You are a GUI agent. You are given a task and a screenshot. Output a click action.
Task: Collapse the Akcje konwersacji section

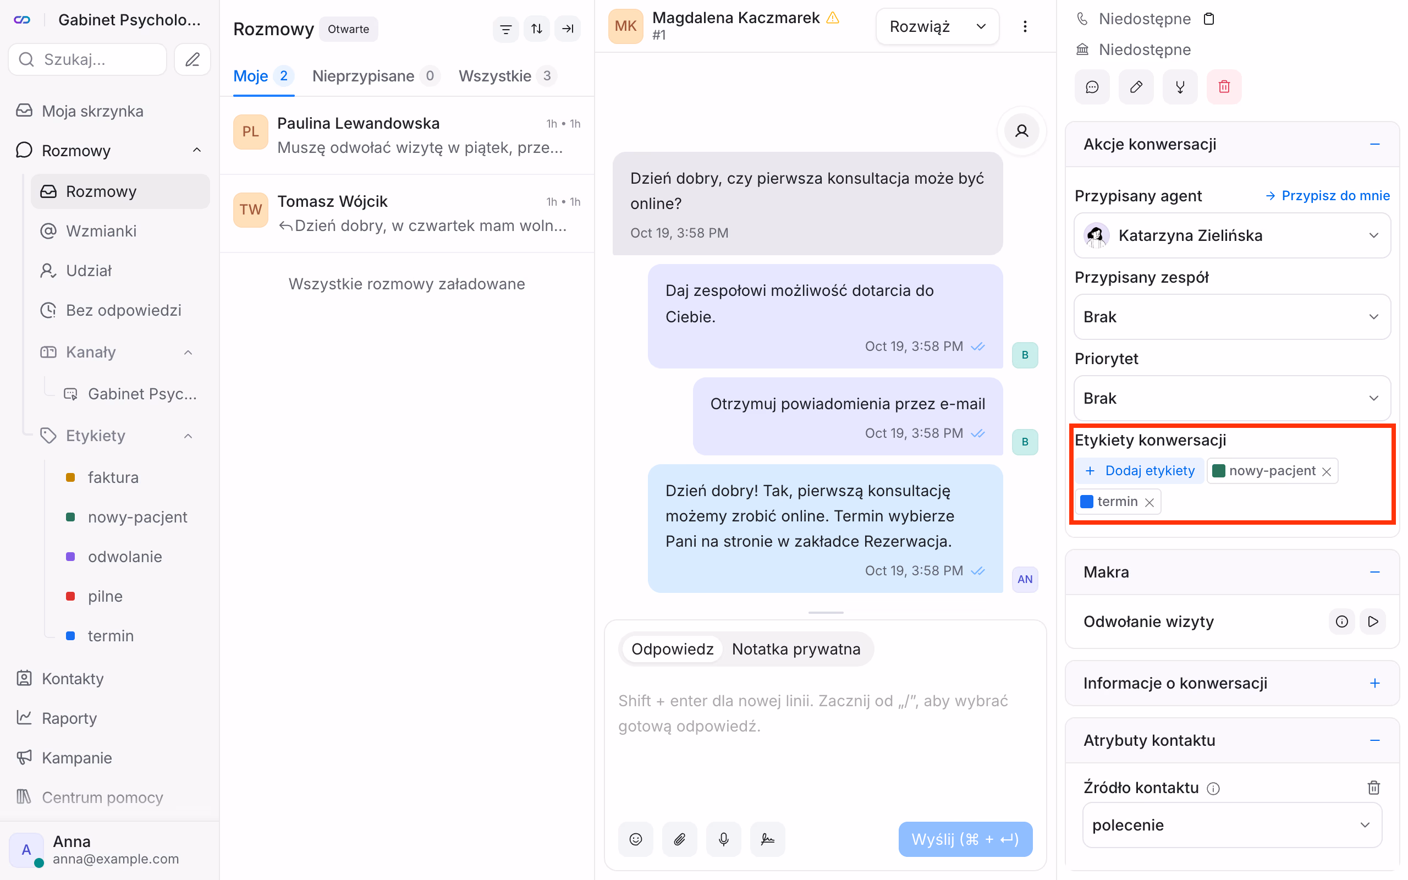tap(1374, 144)
